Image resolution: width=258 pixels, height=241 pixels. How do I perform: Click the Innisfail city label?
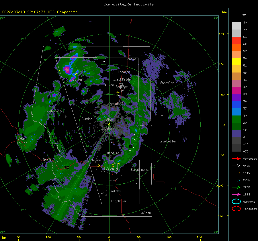pyautogui.click(x=116, y=104)
